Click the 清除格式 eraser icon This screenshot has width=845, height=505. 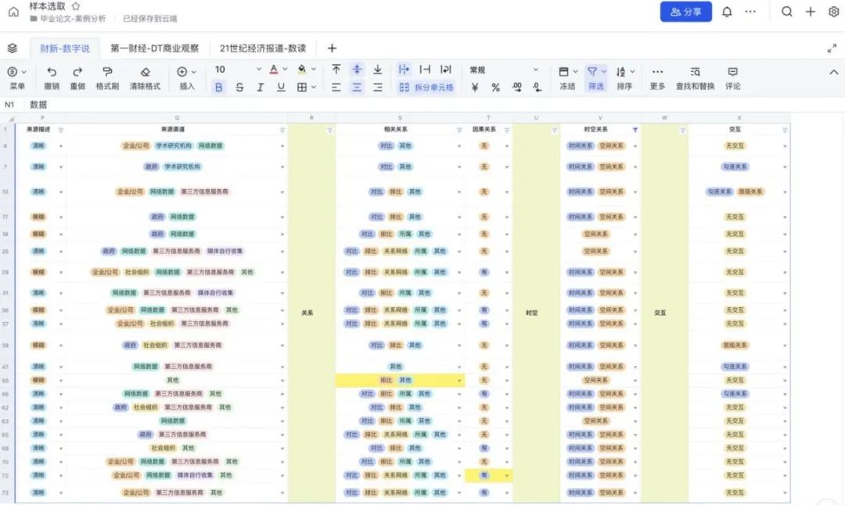coord(145,72)
